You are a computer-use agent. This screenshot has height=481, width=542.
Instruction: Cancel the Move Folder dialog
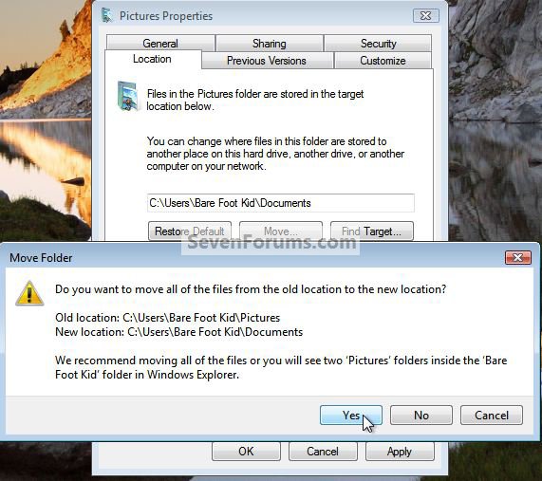(x=492, y=415)
